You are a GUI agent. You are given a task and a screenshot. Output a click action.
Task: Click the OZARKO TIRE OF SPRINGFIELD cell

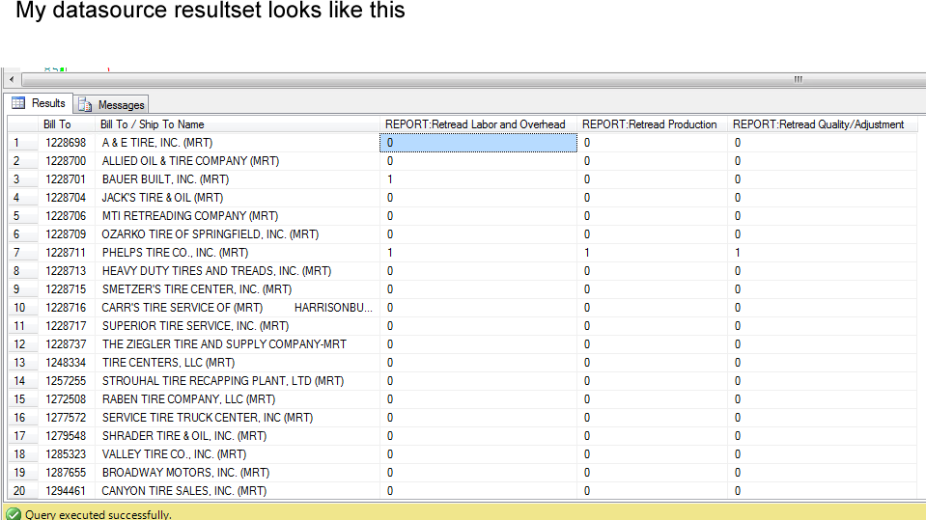(x=238, y=234)
